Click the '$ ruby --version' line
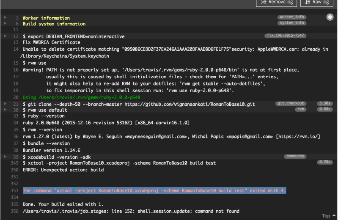This screenshot has width=338, height=220. coord(44,116)
